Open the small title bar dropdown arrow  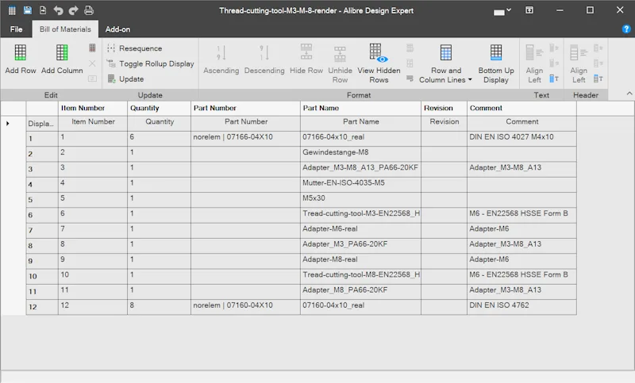[509, 10]
